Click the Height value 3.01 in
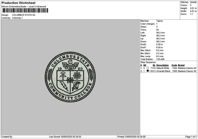The height and width of the screenshot is (139, 198). [x=193, y=8]
